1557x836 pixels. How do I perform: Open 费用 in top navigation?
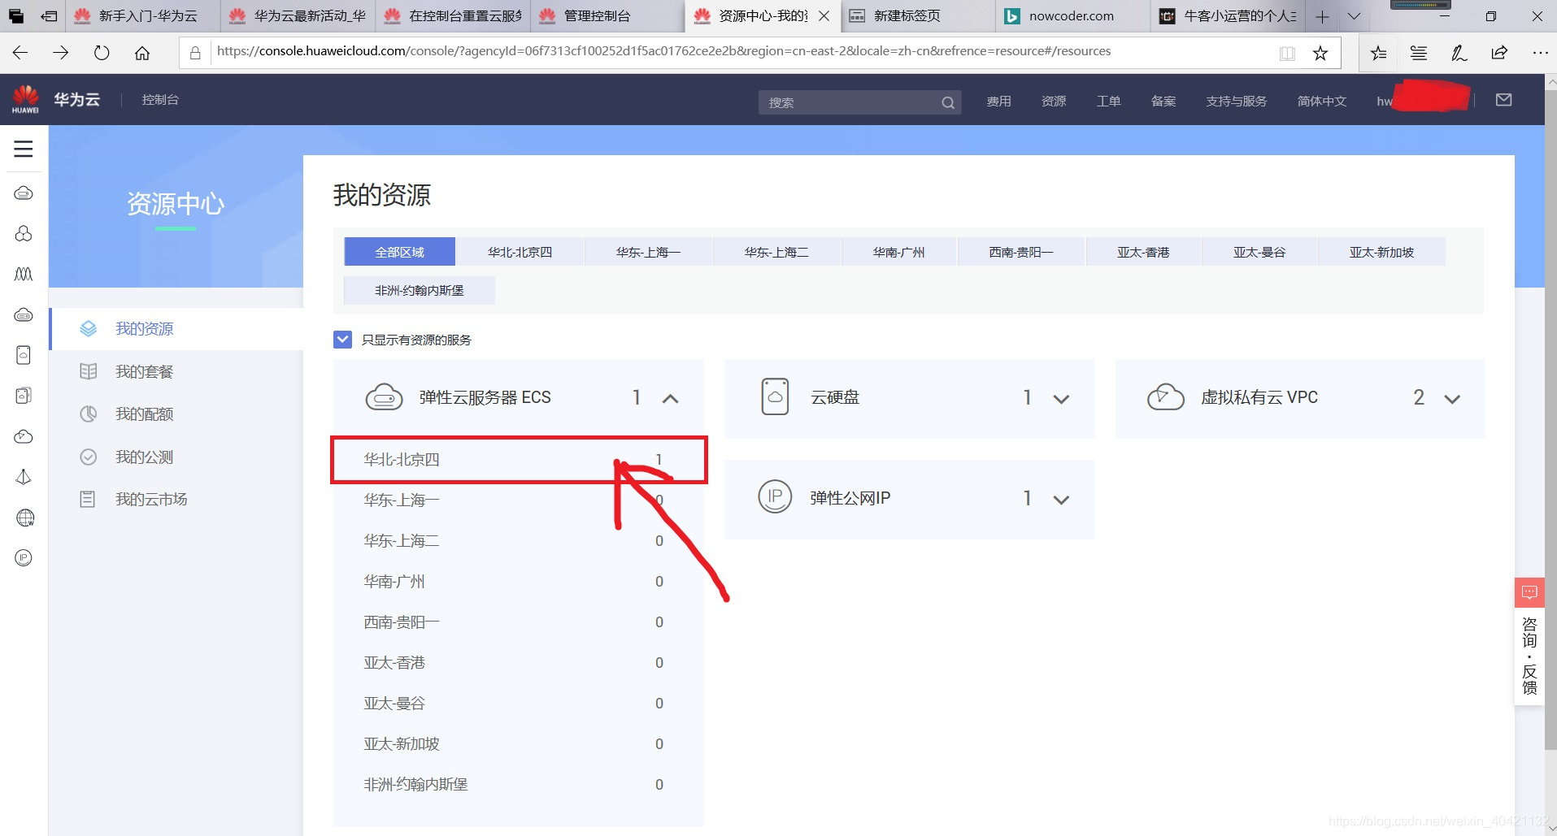(x=999, y=102)
